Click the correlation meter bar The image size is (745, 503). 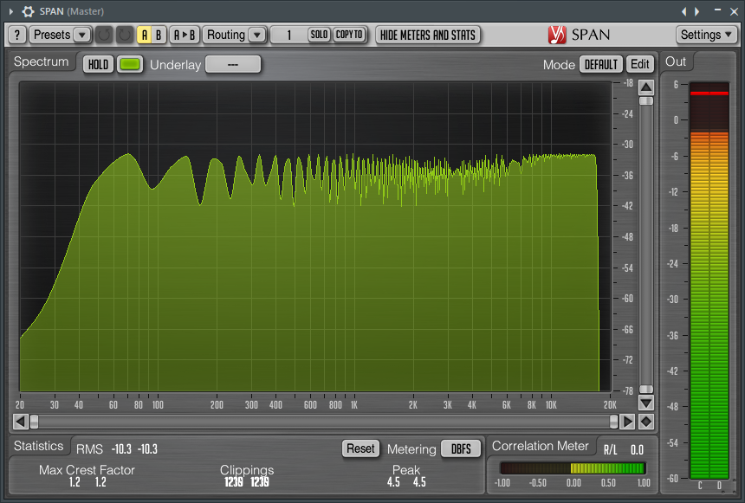tap(573, 468)
